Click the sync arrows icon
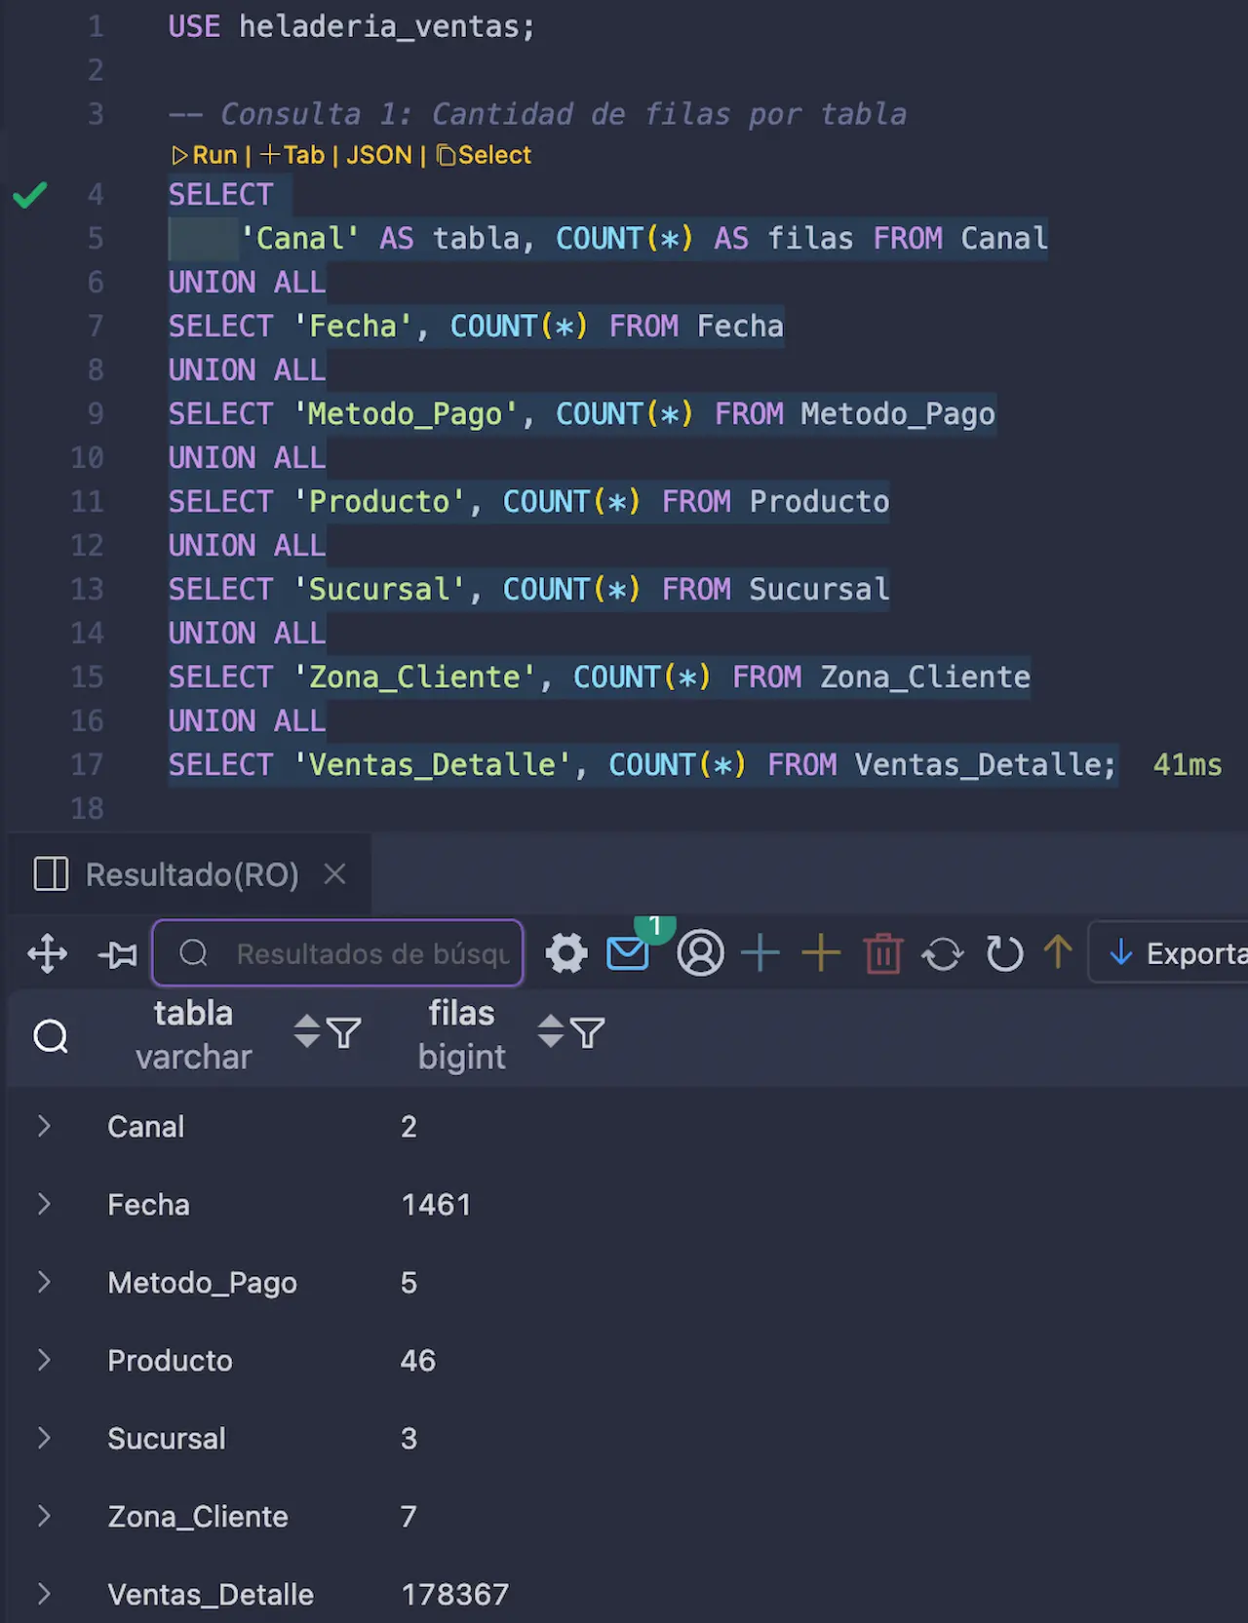The height and width of the screenshot is (1623, 1248). pos(943,953)
